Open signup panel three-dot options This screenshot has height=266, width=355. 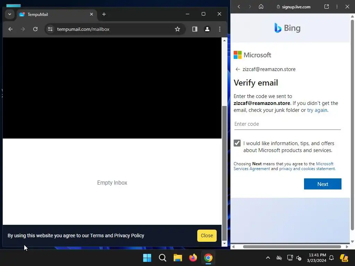(337, 7)
